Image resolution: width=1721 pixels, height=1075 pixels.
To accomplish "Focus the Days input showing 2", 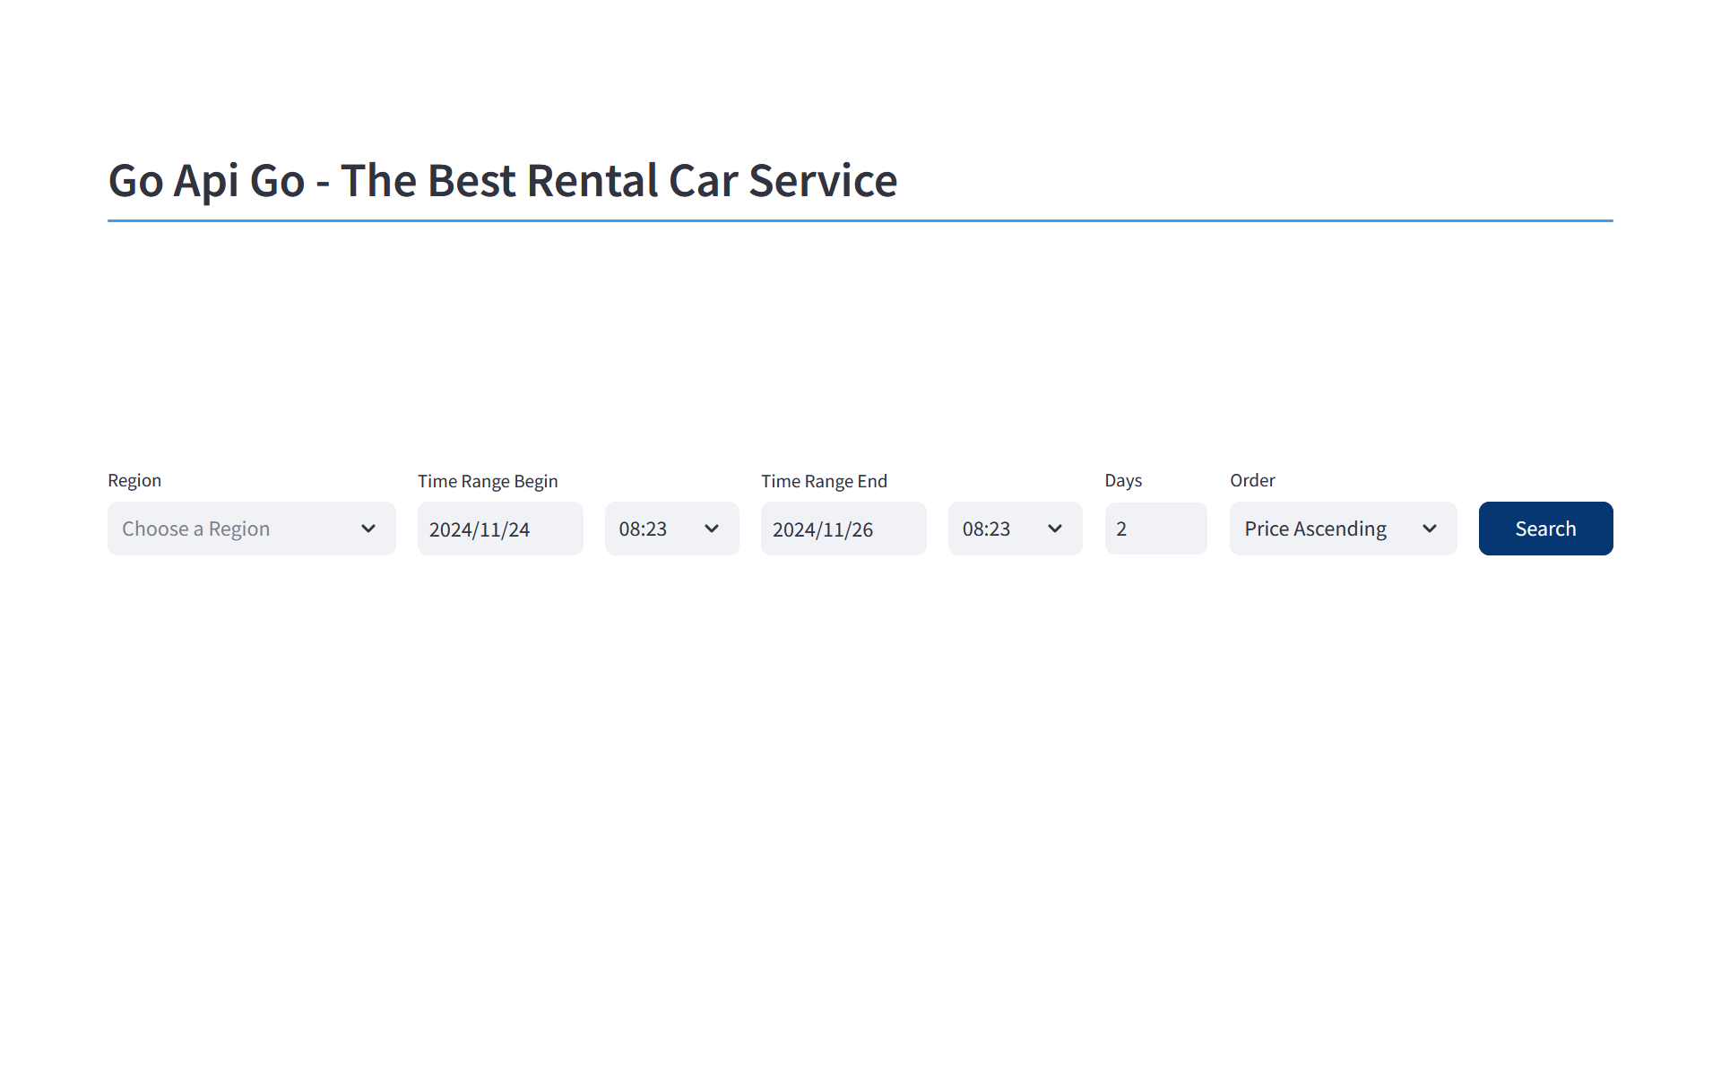I will [1155, 529].
